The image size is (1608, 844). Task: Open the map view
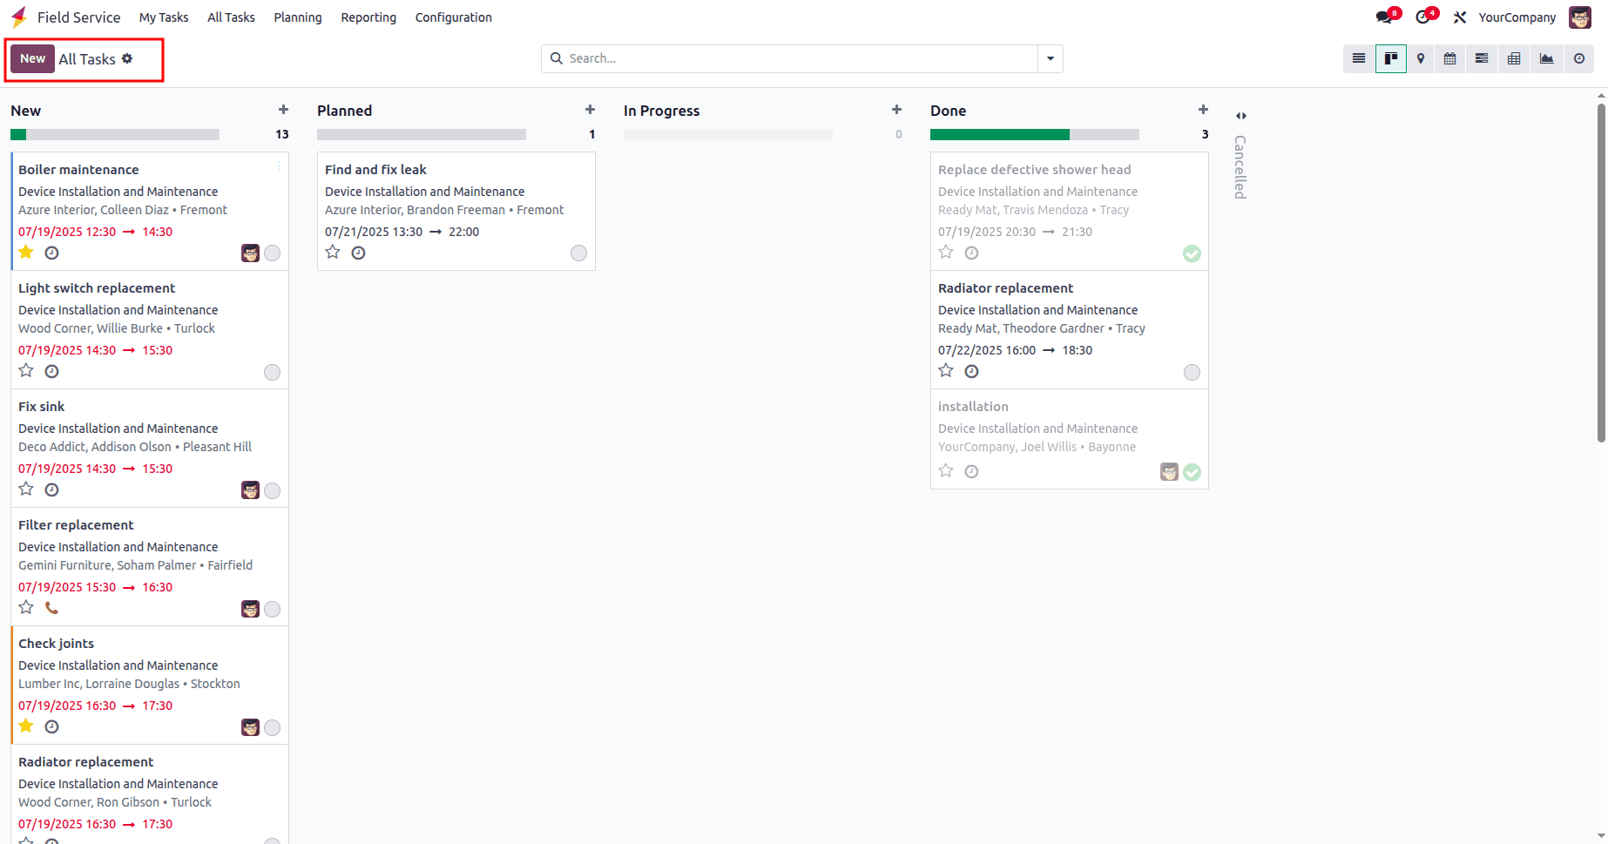[x=1421, y=58]
